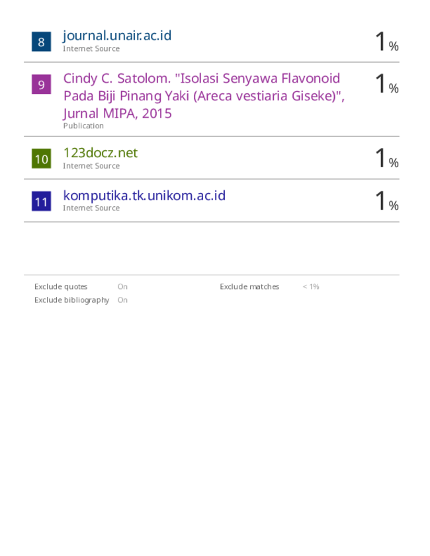Open the journal.unair.ac.id source link

point(117,36)
